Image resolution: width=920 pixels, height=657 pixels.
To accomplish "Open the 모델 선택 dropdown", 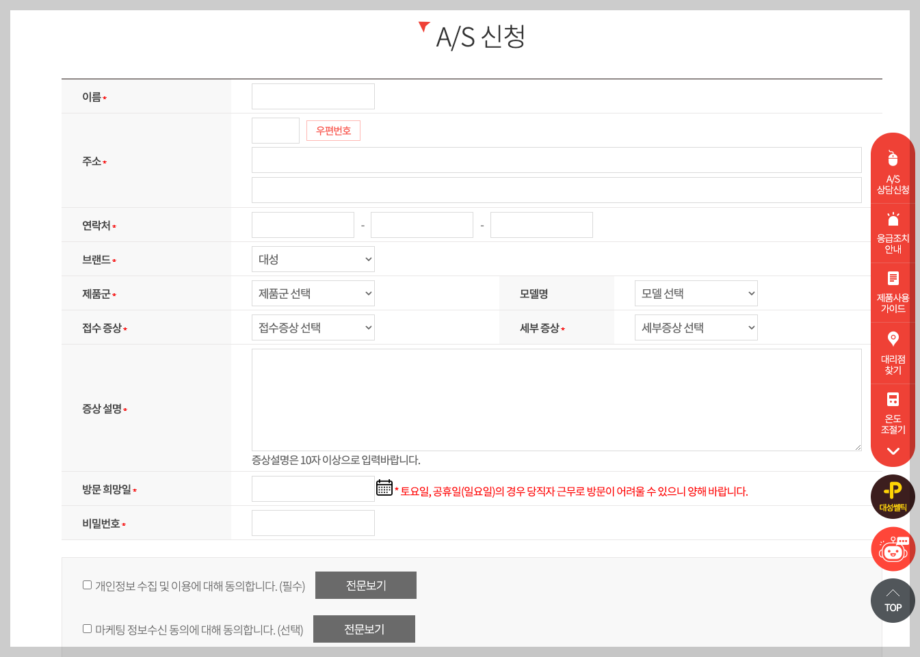I will click(x=696, y=293).
